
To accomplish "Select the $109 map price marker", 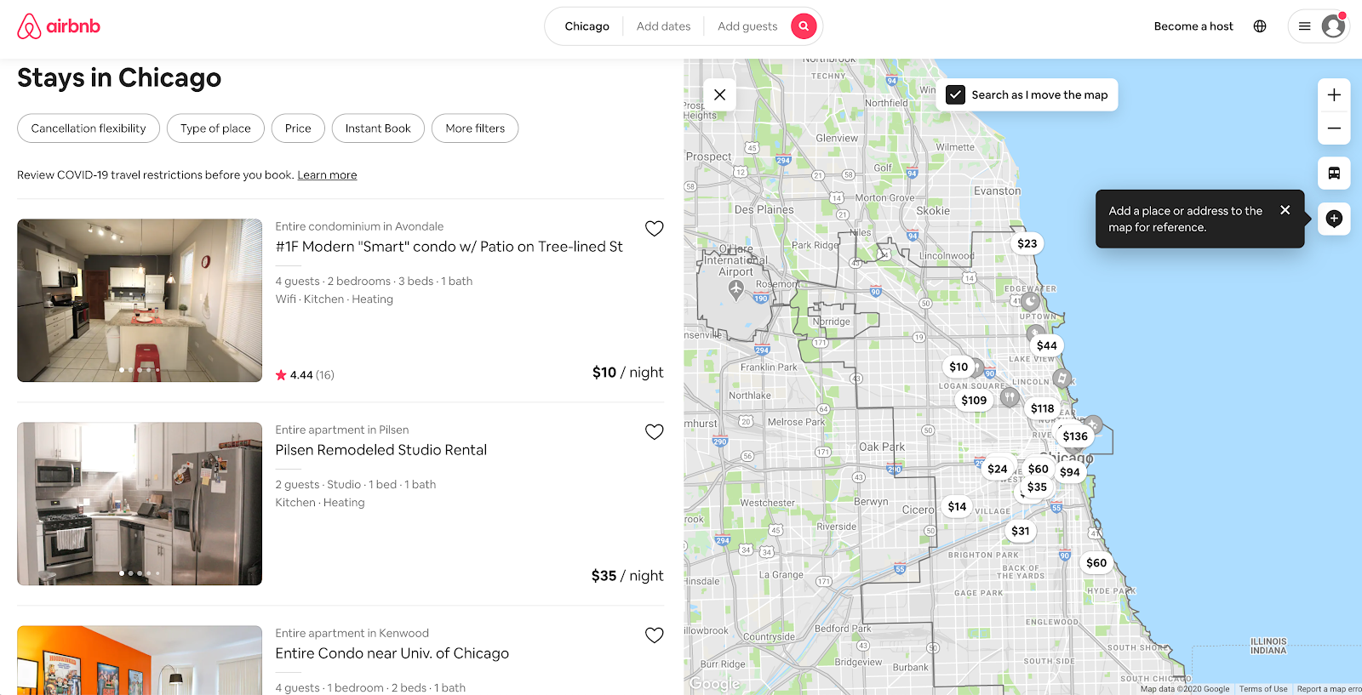I will point(974,401).
